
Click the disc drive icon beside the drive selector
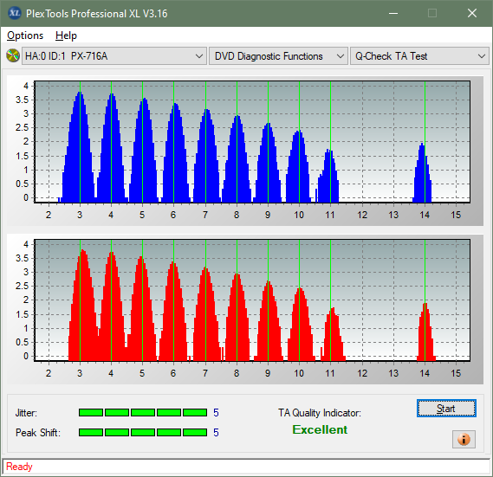[x=13, y=56]
